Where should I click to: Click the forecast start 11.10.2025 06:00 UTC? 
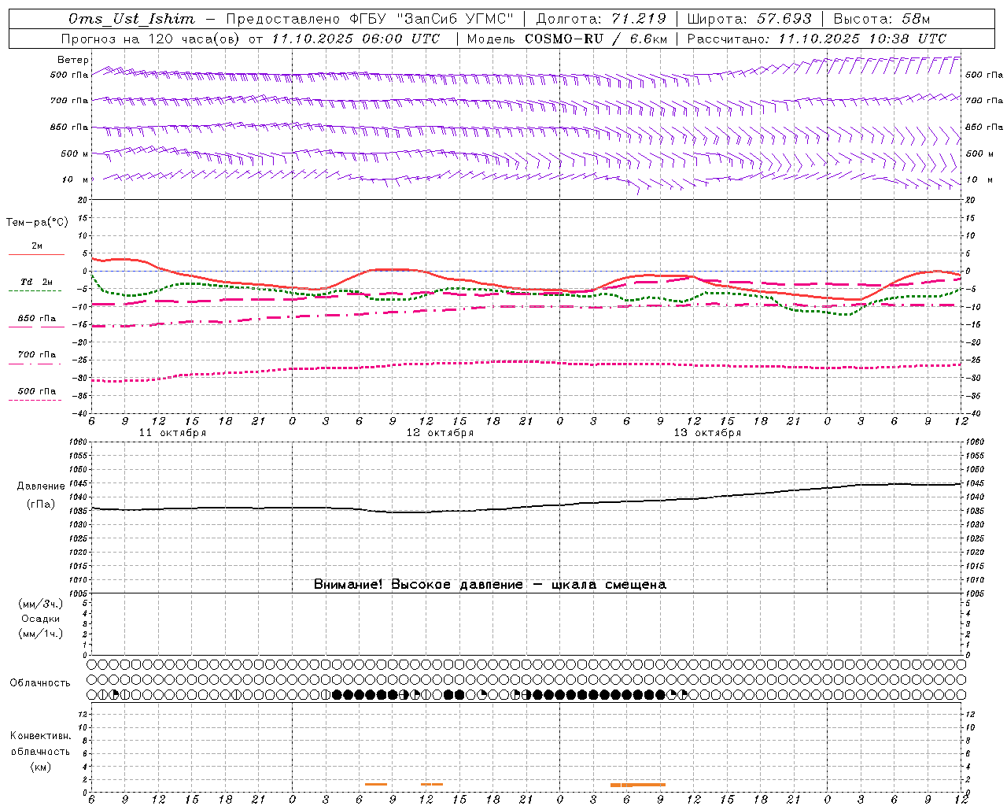(356, 39)
